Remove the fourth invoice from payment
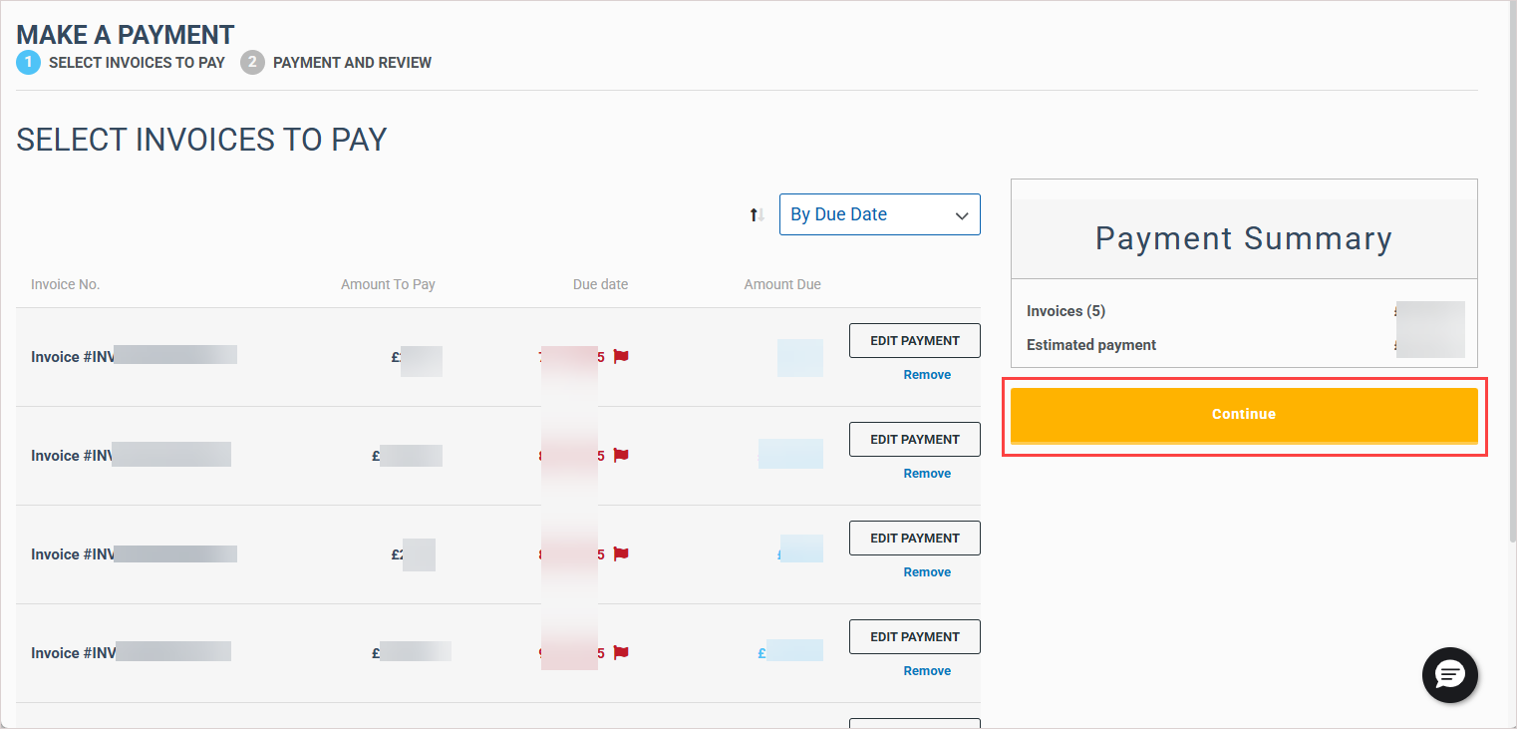Image resolution: width=1517 pixels, height=729 pixels. [926, 671]
